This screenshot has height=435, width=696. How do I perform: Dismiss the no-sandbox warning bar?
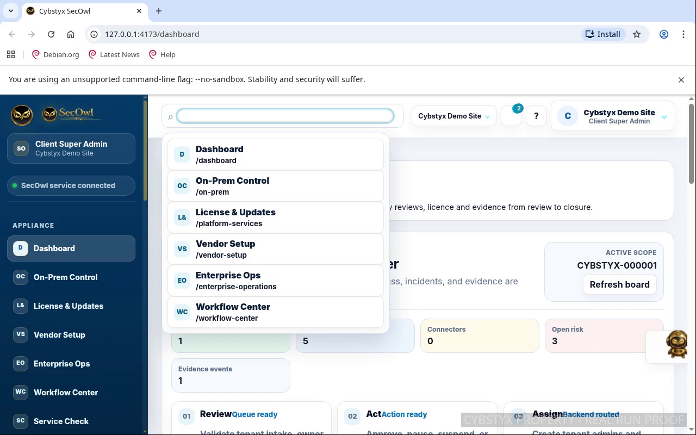(681, 80)
